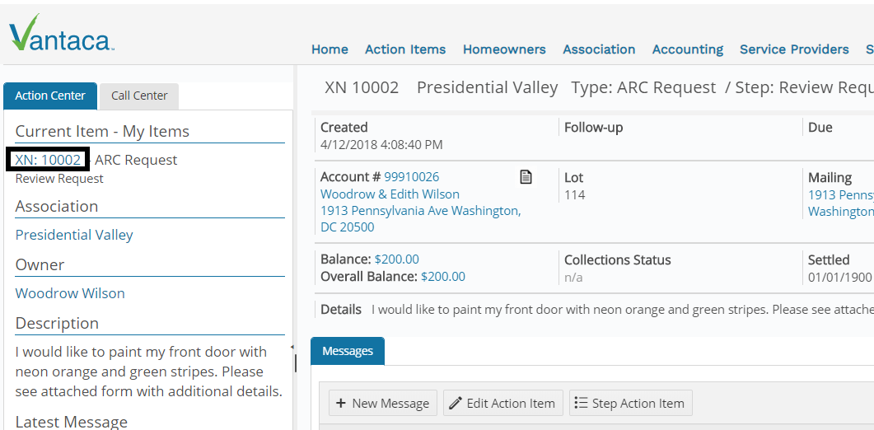Select the Messages tab
Image resolution: width=874 pixels, height=430 pixels.
pos(348,351)
